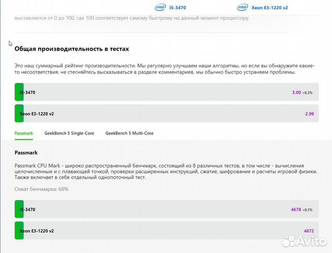Click the 'Общая производительность в тестах' heading

[x=72, y=49]
